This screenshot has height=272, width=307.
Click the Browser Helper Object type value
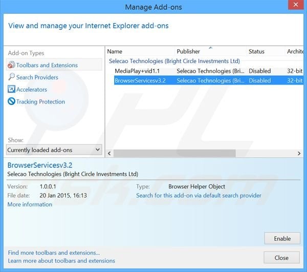point(197,186)
